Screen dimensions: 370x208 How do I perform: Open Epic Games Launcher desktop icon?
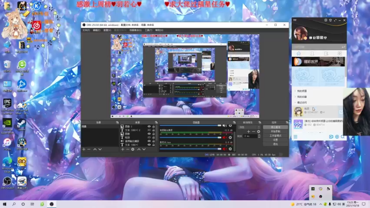[x=7, y=107]
